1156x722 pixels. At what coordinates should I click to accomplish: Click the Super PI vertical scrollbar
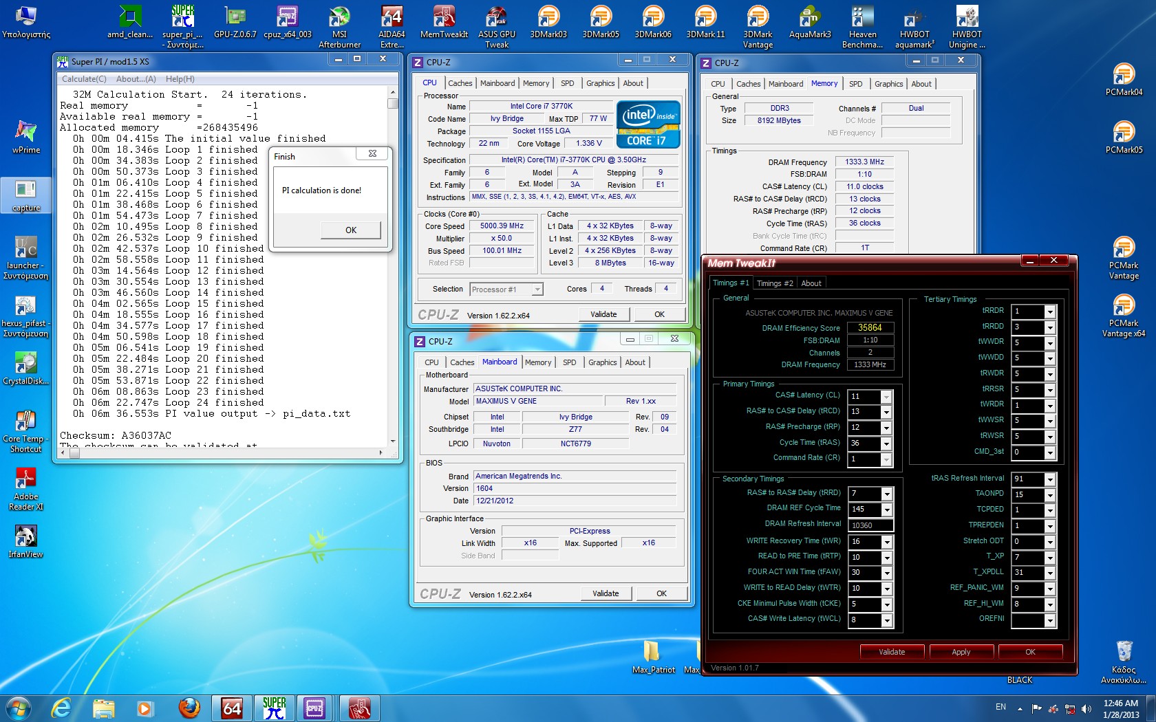[393, 267]
